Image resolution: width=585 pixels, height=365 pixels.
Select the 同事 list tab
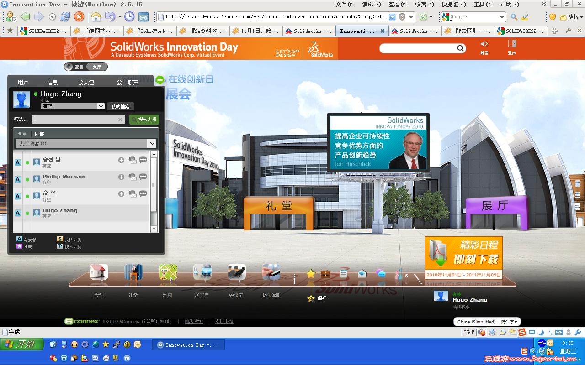click(39, 134)
